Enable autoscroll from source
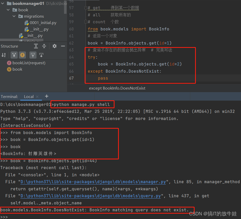This screenshot has height=219, width=241. (x=41, y=55)
